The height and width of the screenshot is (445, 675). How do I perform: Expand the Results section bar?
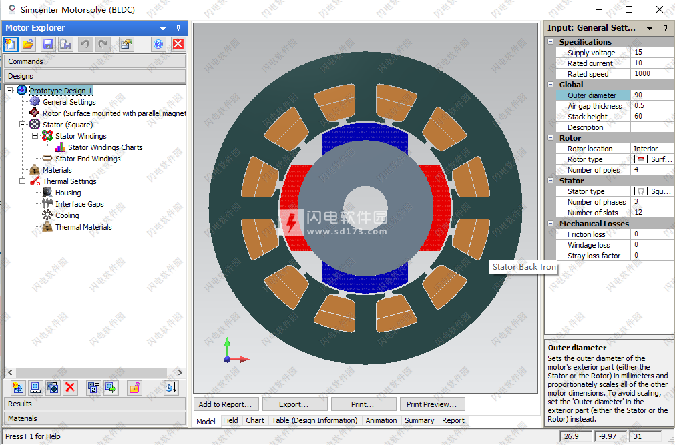[95, 404]
